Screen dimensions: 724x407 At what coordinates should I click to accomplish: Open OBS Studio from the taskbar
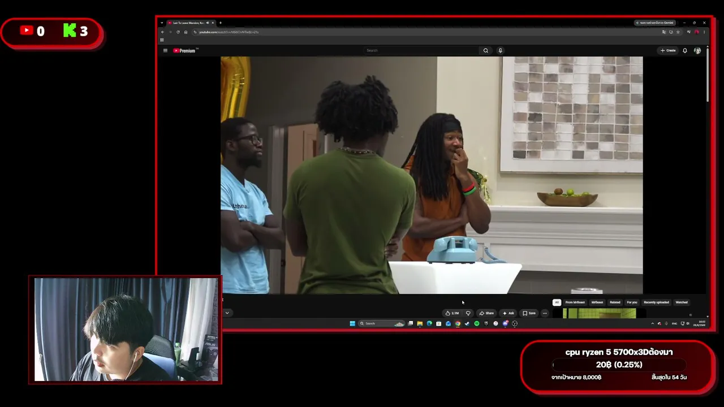(x=515, y=323)
